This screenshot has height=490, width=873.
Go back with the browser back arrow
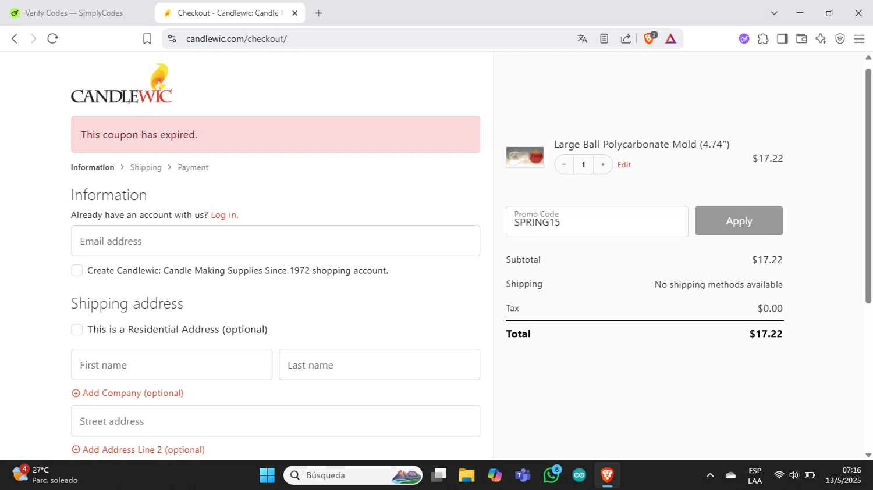point(15,38)
